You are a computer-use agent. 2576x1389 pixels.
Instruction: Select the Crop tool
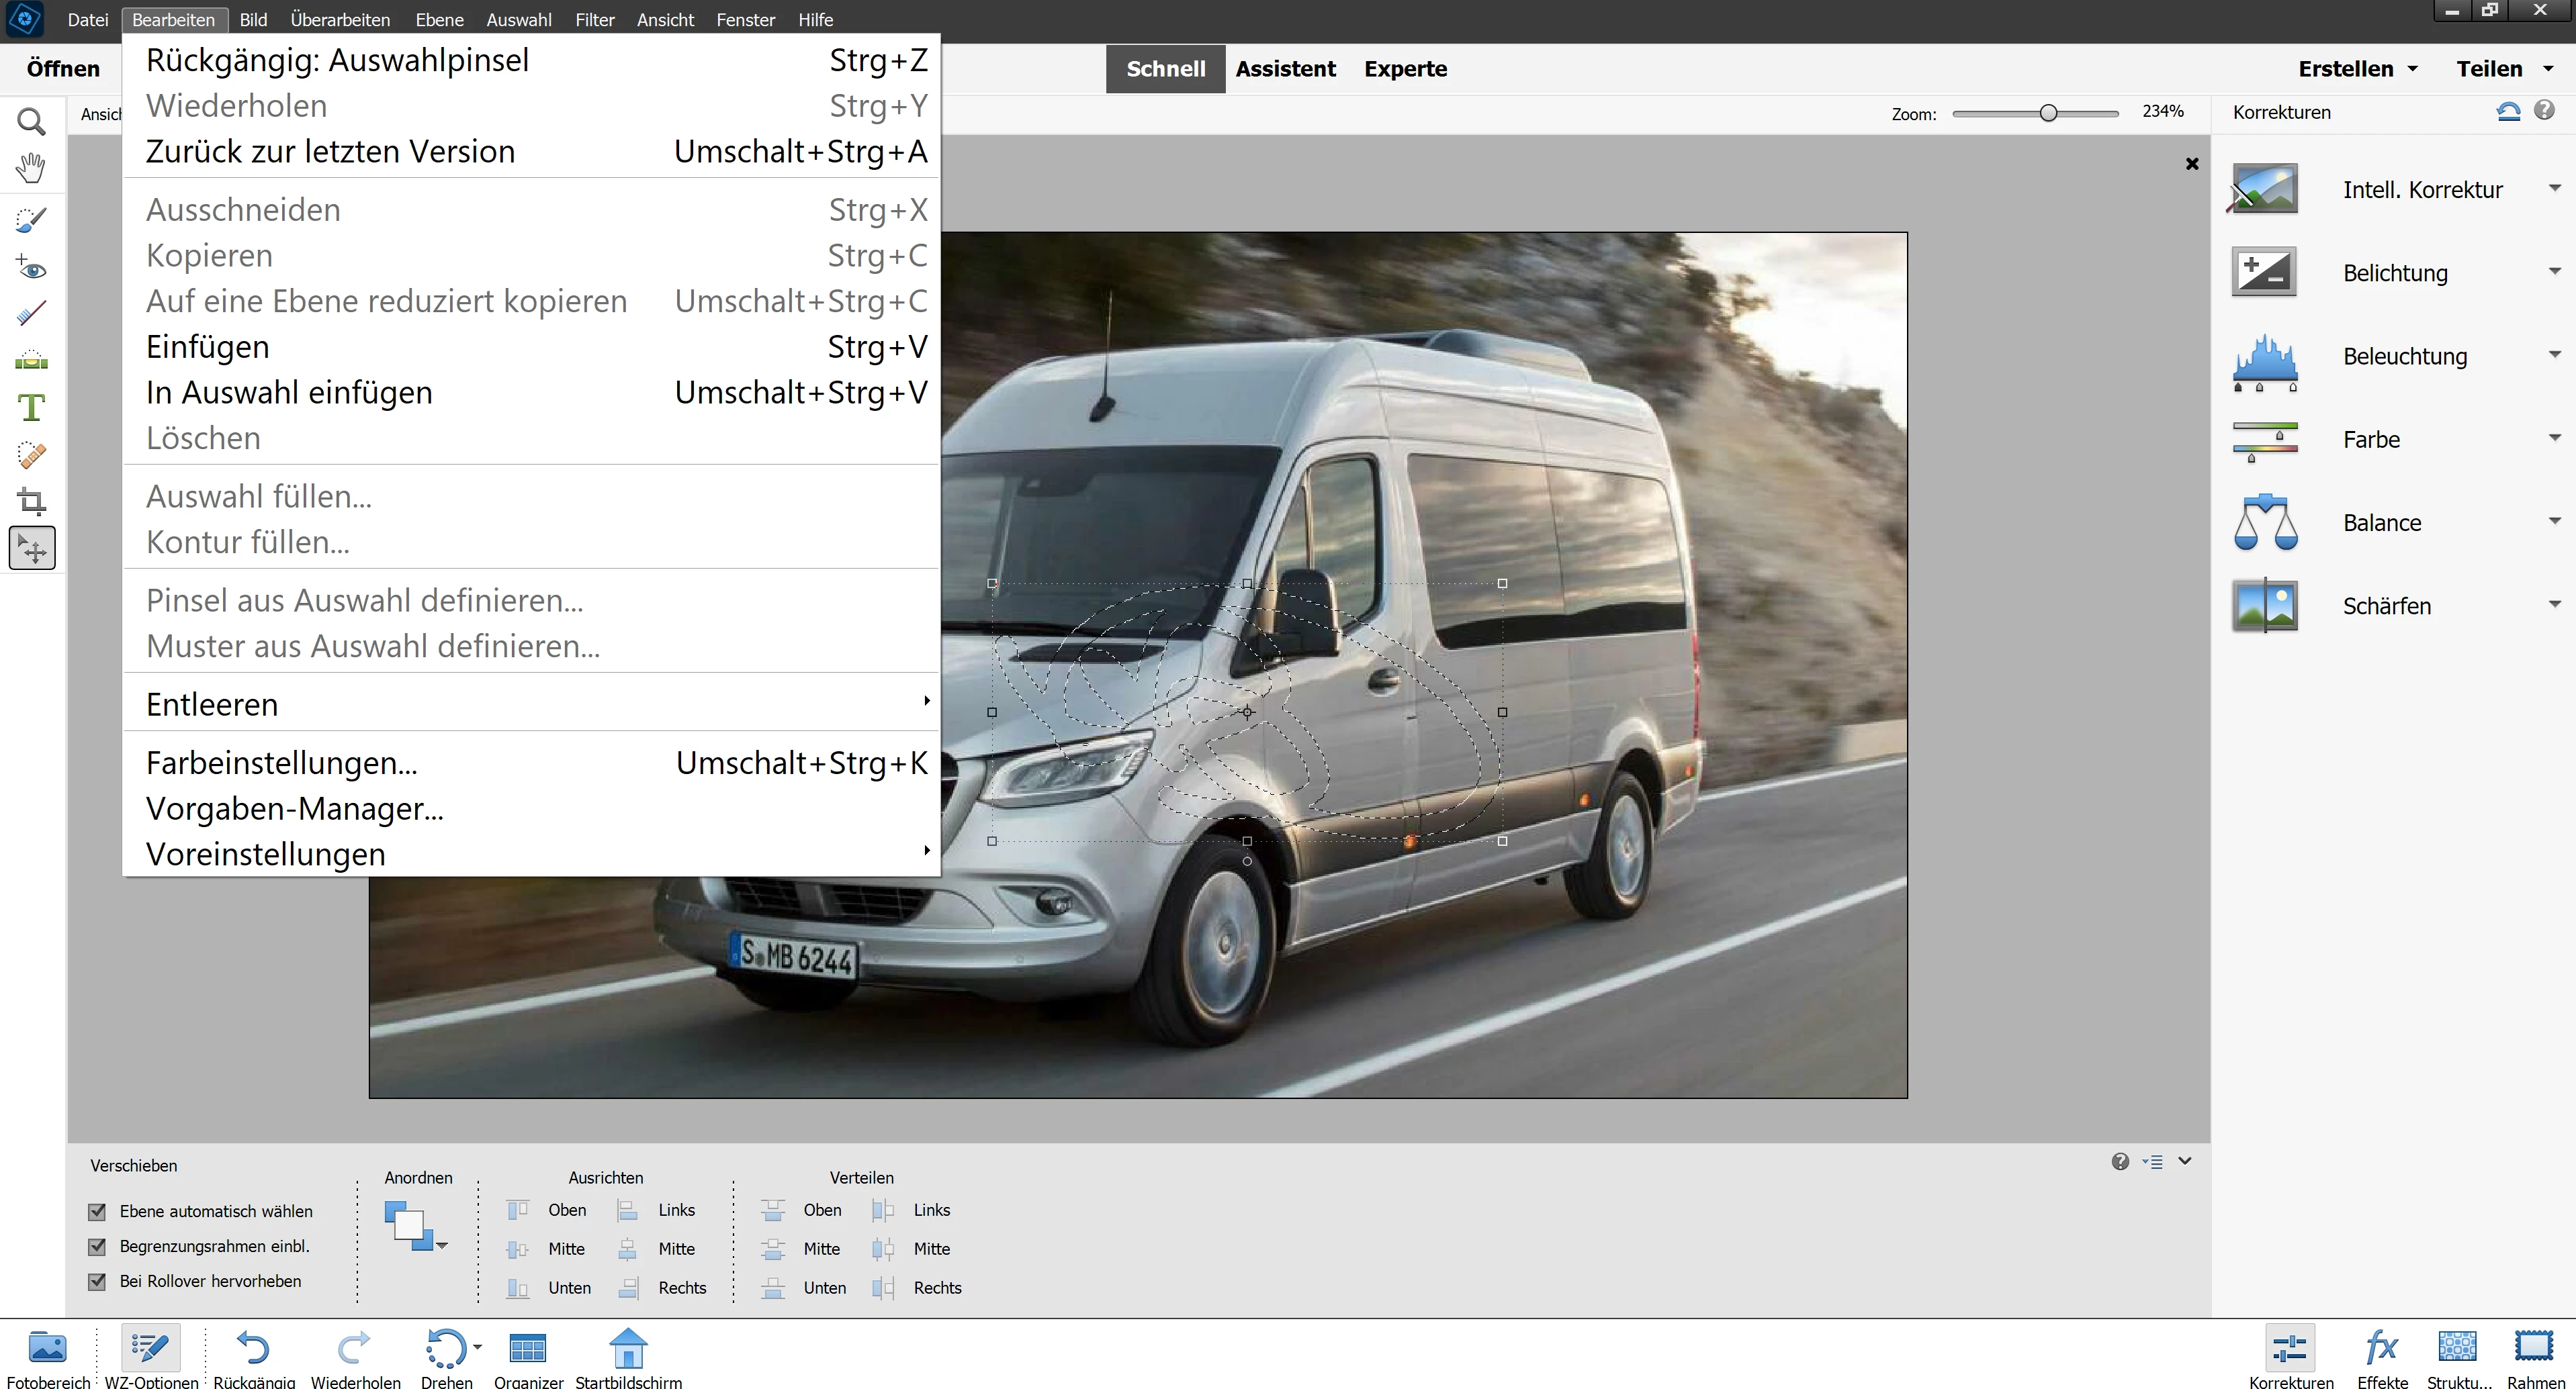(x=31, y=501)
